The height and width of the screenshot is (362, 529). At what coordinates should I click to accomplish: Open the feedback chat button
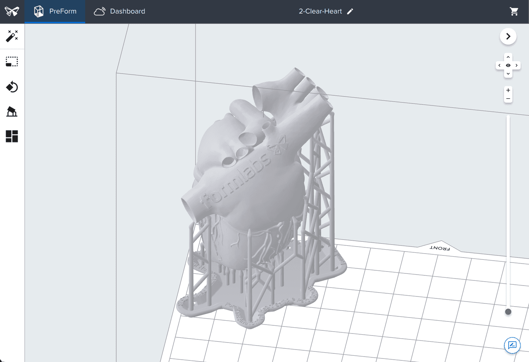pyautogui.click(x=512, y=345)
